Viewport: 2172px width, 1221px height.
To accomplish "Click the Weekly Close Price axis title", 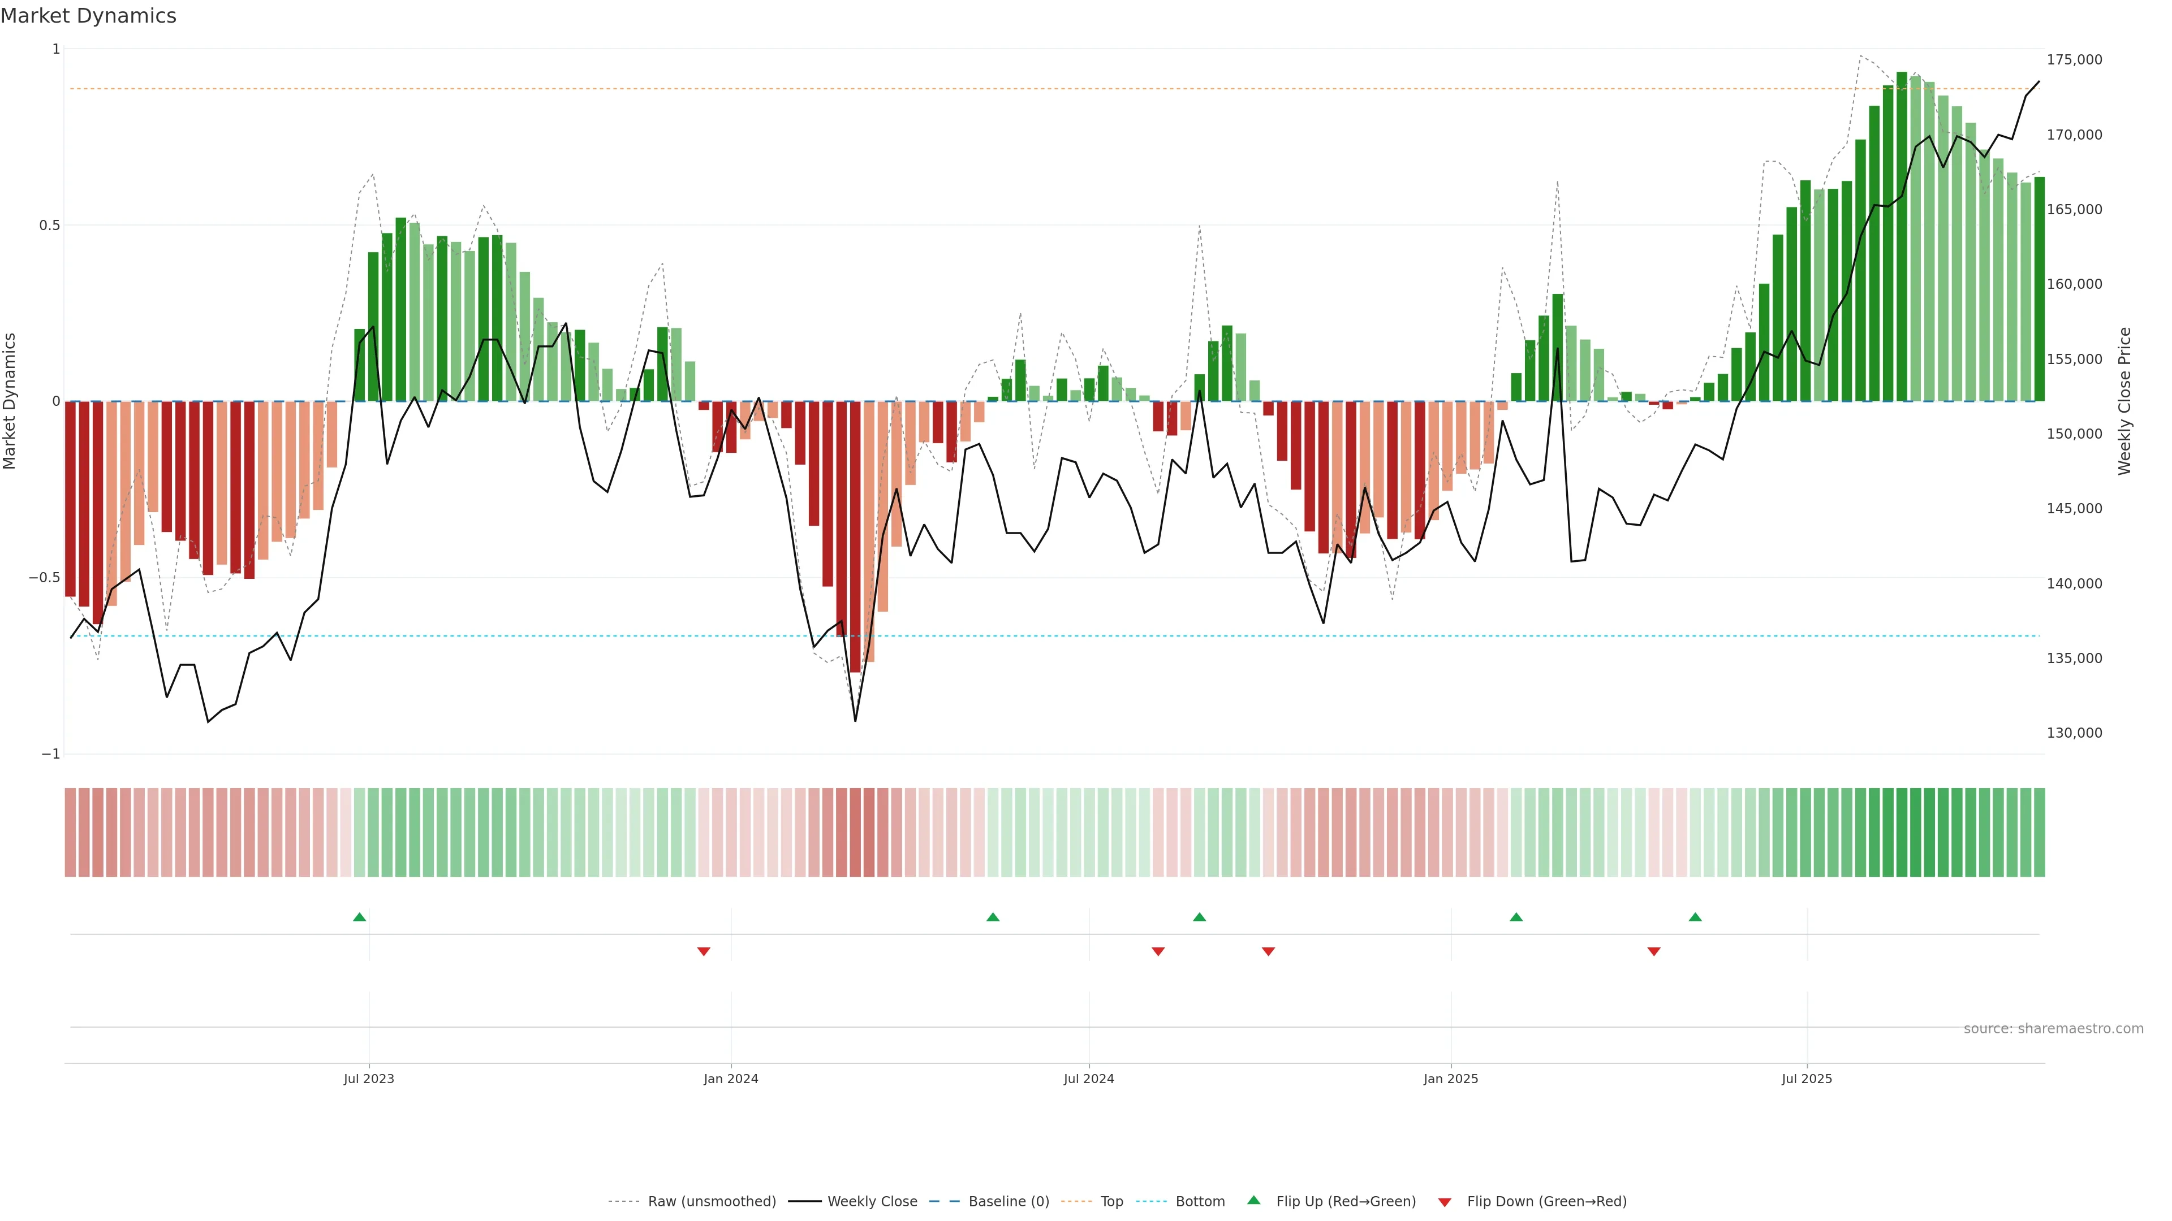I will tap(2125, 401).
